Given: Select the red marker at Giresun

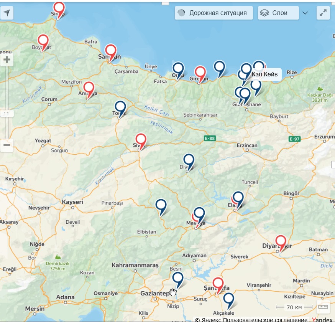Looking at the screenshot, I should tap(200, 73).
